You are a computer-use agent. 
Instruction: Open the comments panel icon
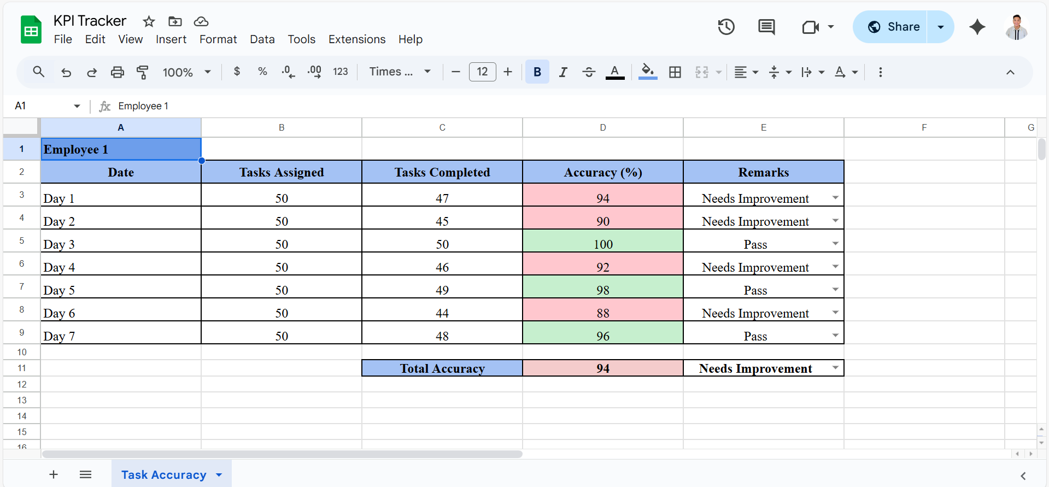(x=766, y=27)
